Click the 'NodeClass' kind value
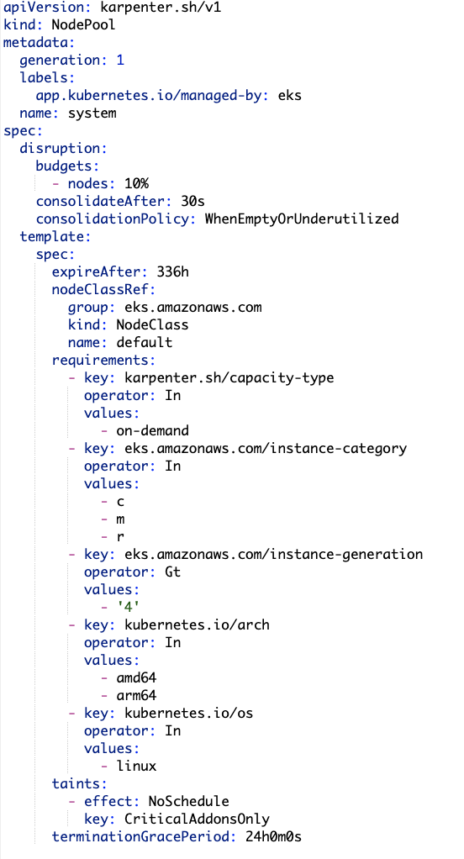 pos(152,324)
